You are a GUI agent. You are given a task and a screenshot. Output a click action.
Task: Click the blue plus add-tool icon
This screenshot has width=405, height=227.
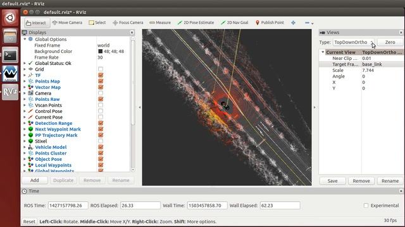coord(293,23)
